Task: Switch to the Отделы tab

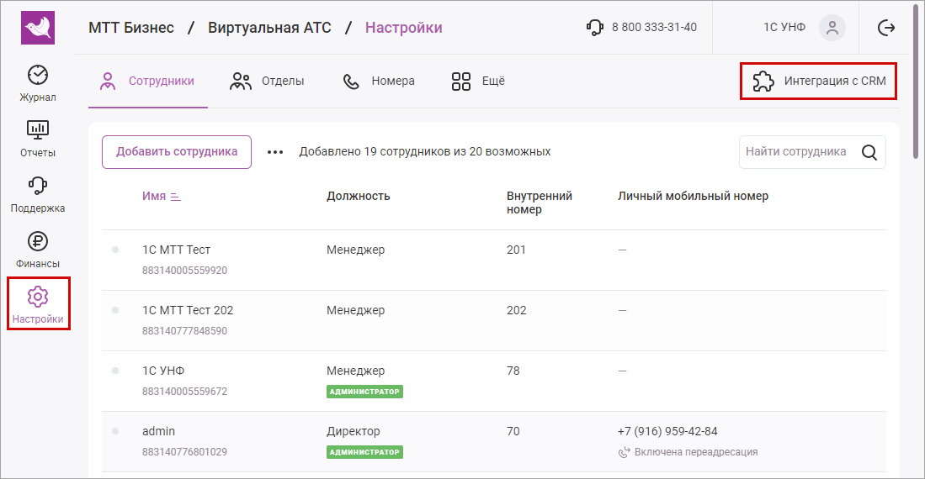Action: click(x=268, y=82)
